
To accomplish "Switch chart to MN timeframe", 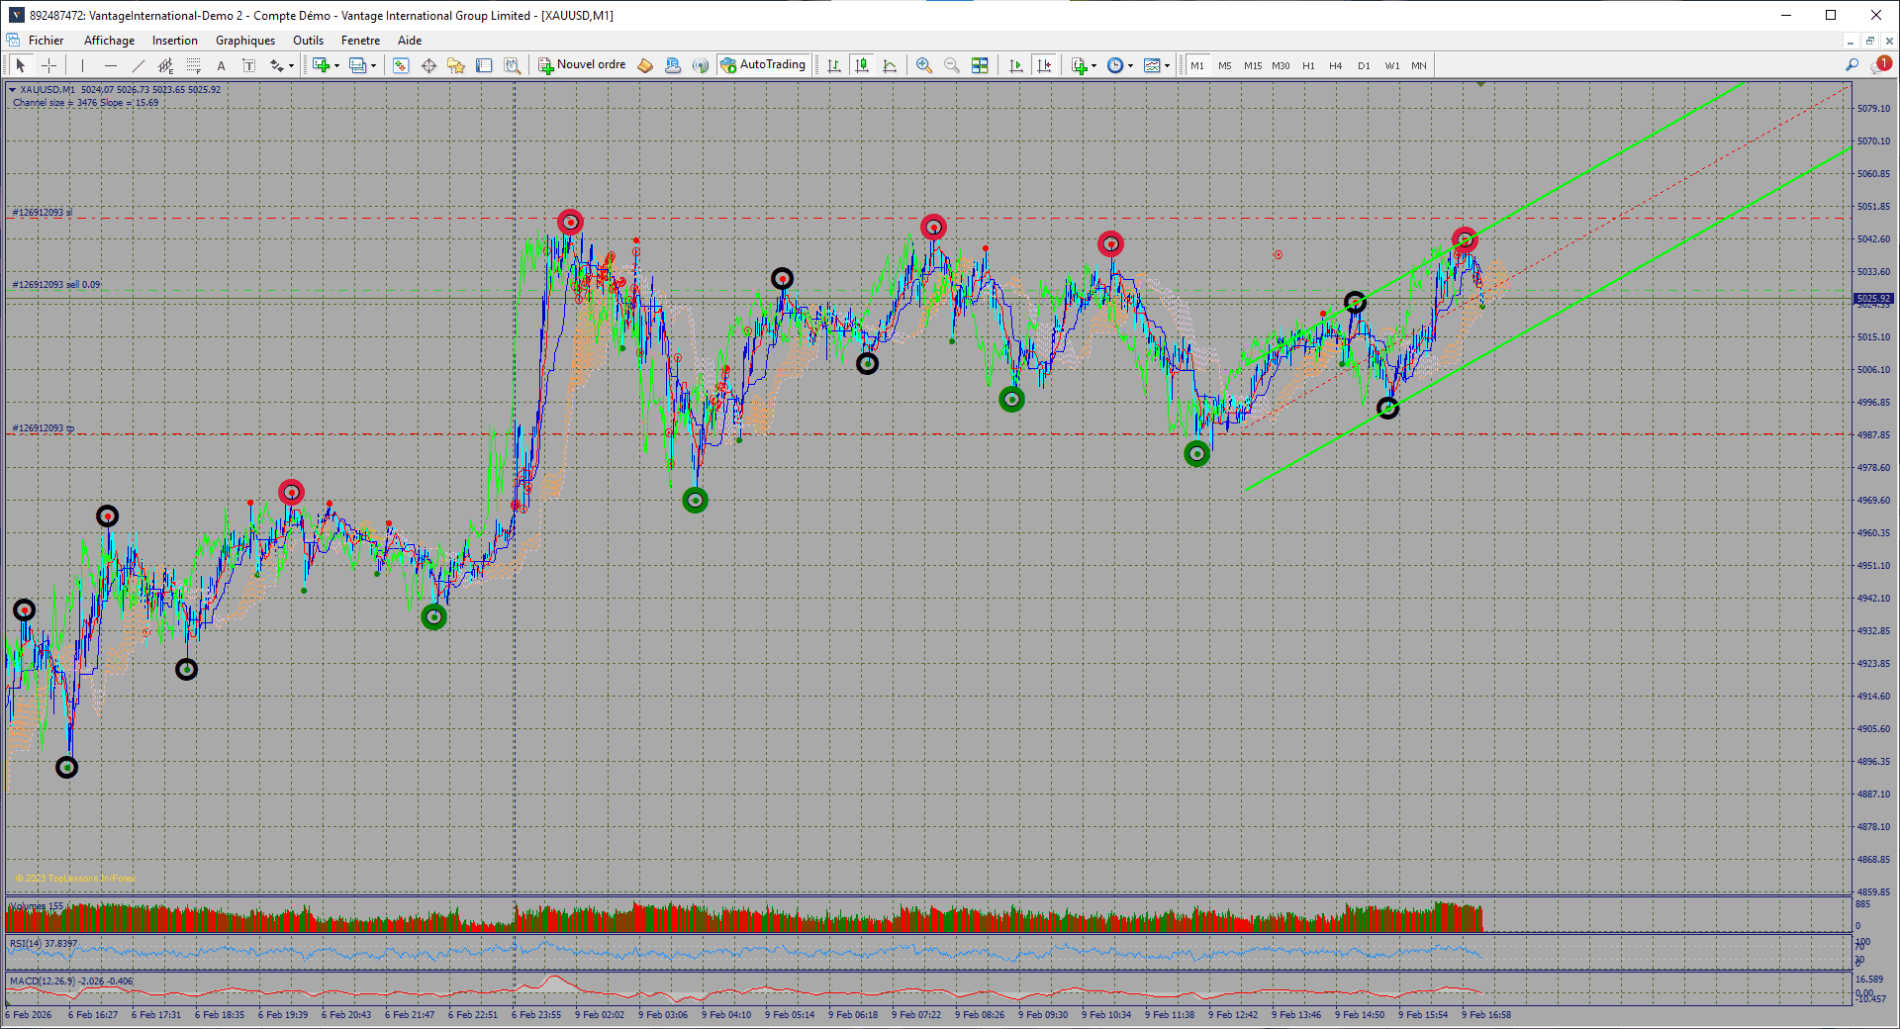I will point(1419,65).
